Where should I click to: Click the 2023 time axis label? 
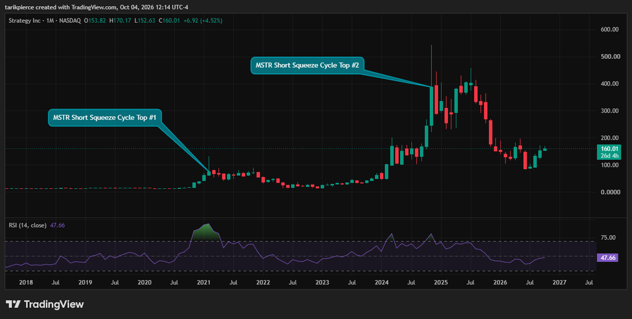(x=322, y=283)
